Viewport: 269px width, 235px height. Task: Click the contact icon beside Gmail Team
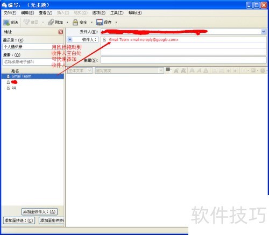point(8,76)
